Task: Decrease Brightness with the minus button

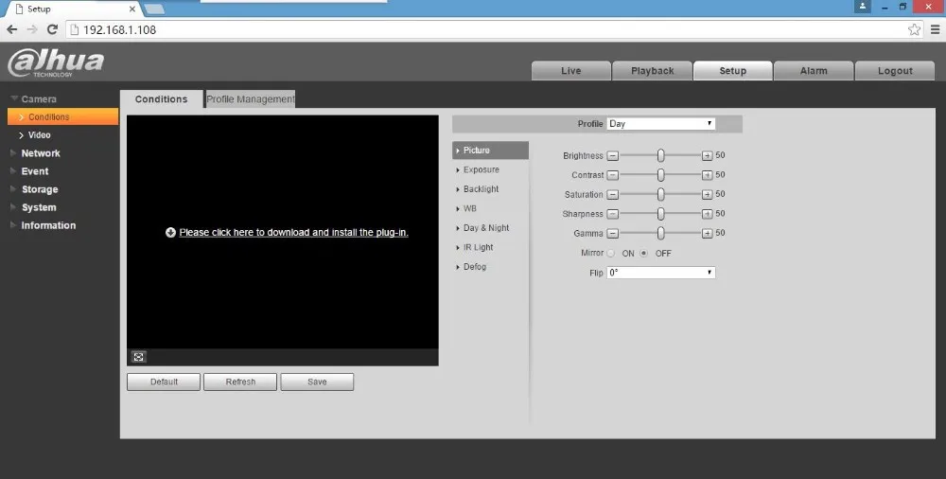Action: point(612,156)
